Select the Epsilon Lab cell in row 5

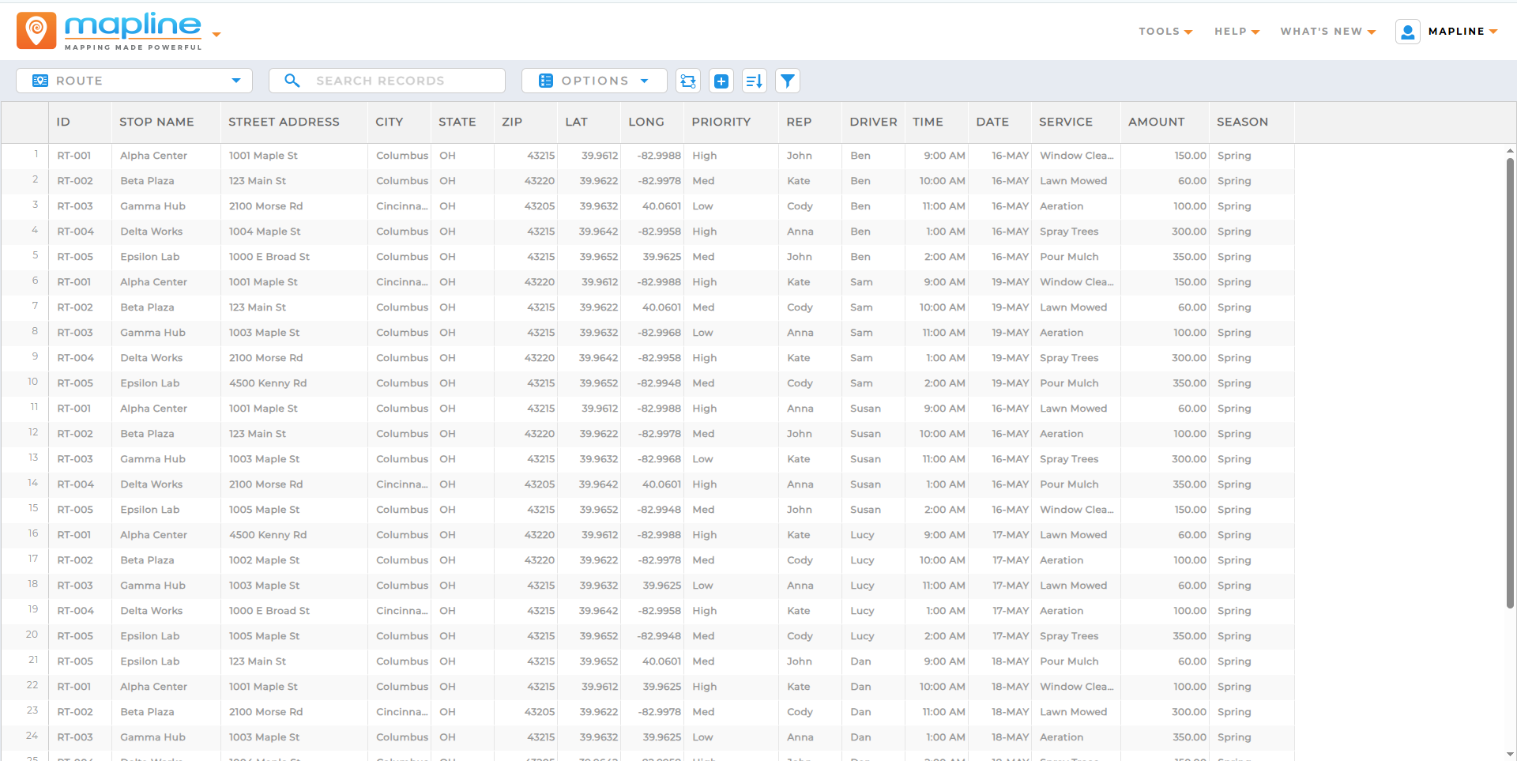pyautogui.click(x=150, y=256)
